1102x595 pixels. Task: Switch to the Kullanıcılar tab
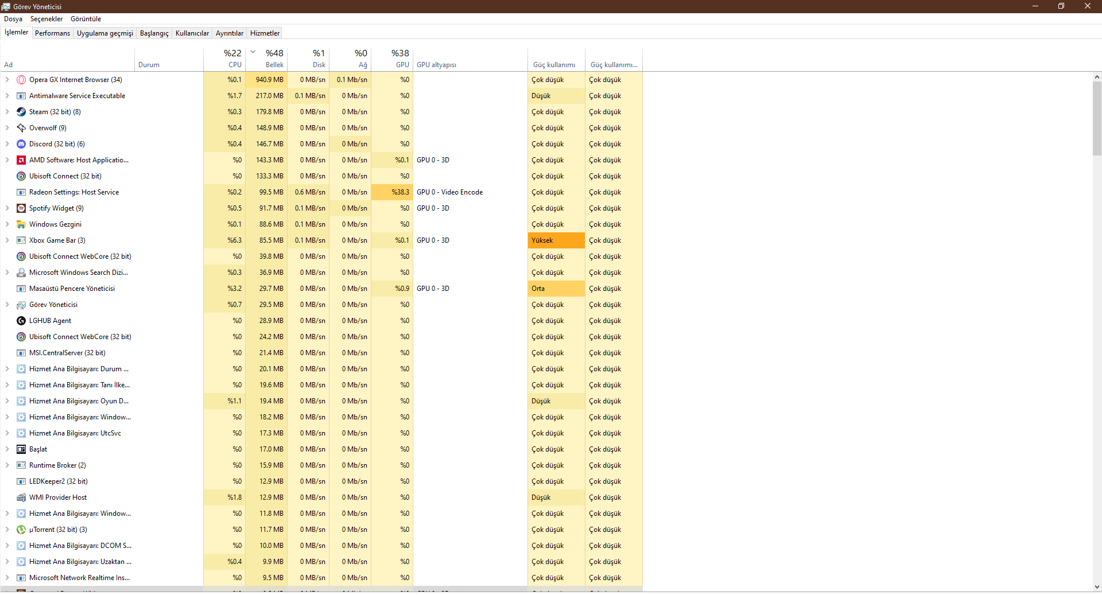[x=192, y=33]
